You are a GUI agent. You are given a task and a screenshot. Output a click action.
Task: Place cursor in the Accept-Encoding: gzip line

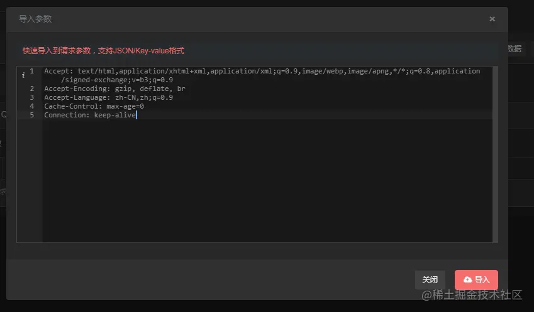point(114,89)
